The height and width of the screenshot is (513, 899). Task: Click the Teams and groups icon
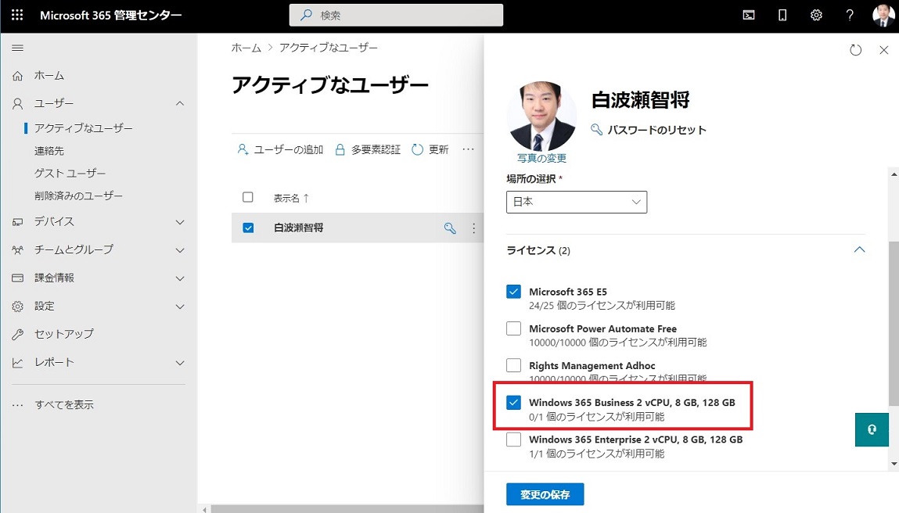click(18, 250)
